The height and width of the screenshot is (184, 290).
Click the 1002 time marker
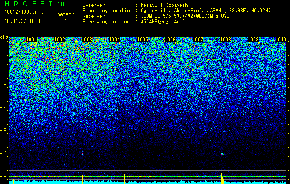pyautogui.click(x=60, y=40)
